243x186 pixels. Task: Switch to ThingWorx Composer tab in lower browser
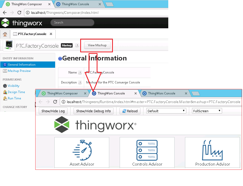point(62,93)
